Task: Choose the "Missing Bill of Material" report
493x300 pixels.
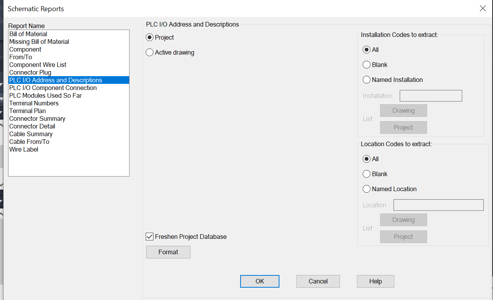Action: tap(39, 42)
